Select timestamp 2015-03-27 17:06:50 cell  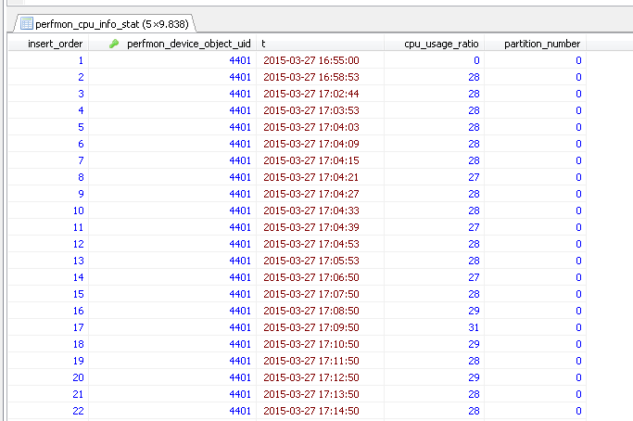pos(320,277)
